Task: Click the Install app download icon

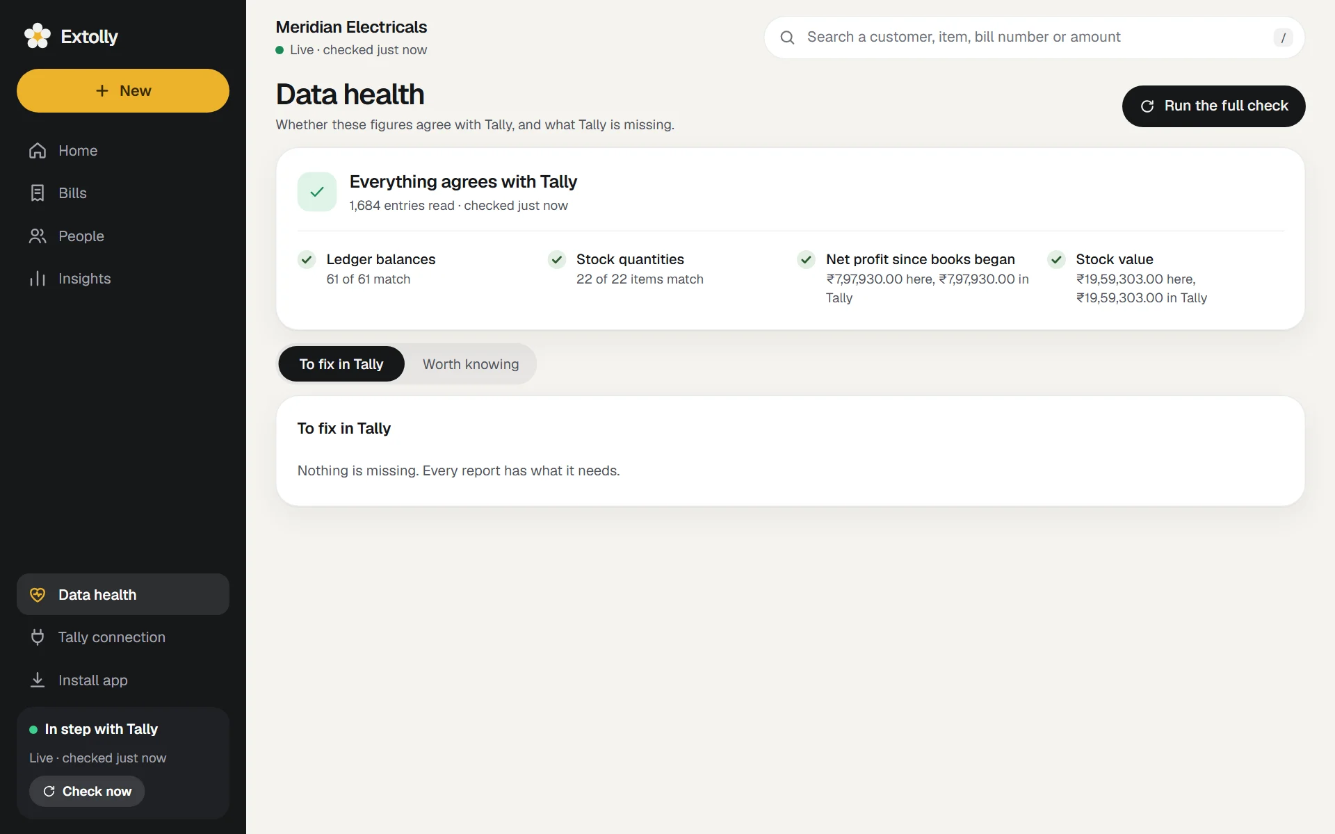Action: click(x=38, y=680)
